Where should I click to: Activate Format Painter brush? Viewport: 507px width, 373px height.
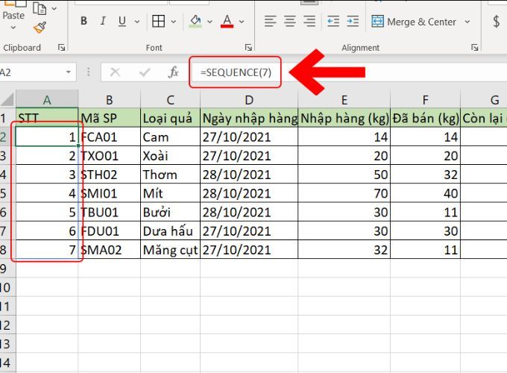click(40, 28)
